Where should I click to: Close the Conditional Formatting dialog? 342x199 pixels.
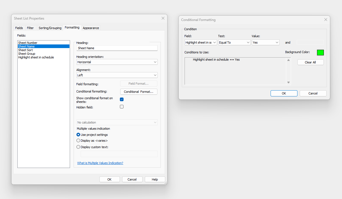tap(325, 20)
